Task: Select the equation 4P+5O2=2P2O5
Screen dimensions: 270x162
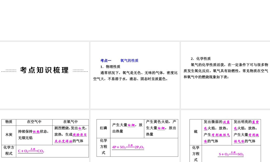Action: coord(128,147)
